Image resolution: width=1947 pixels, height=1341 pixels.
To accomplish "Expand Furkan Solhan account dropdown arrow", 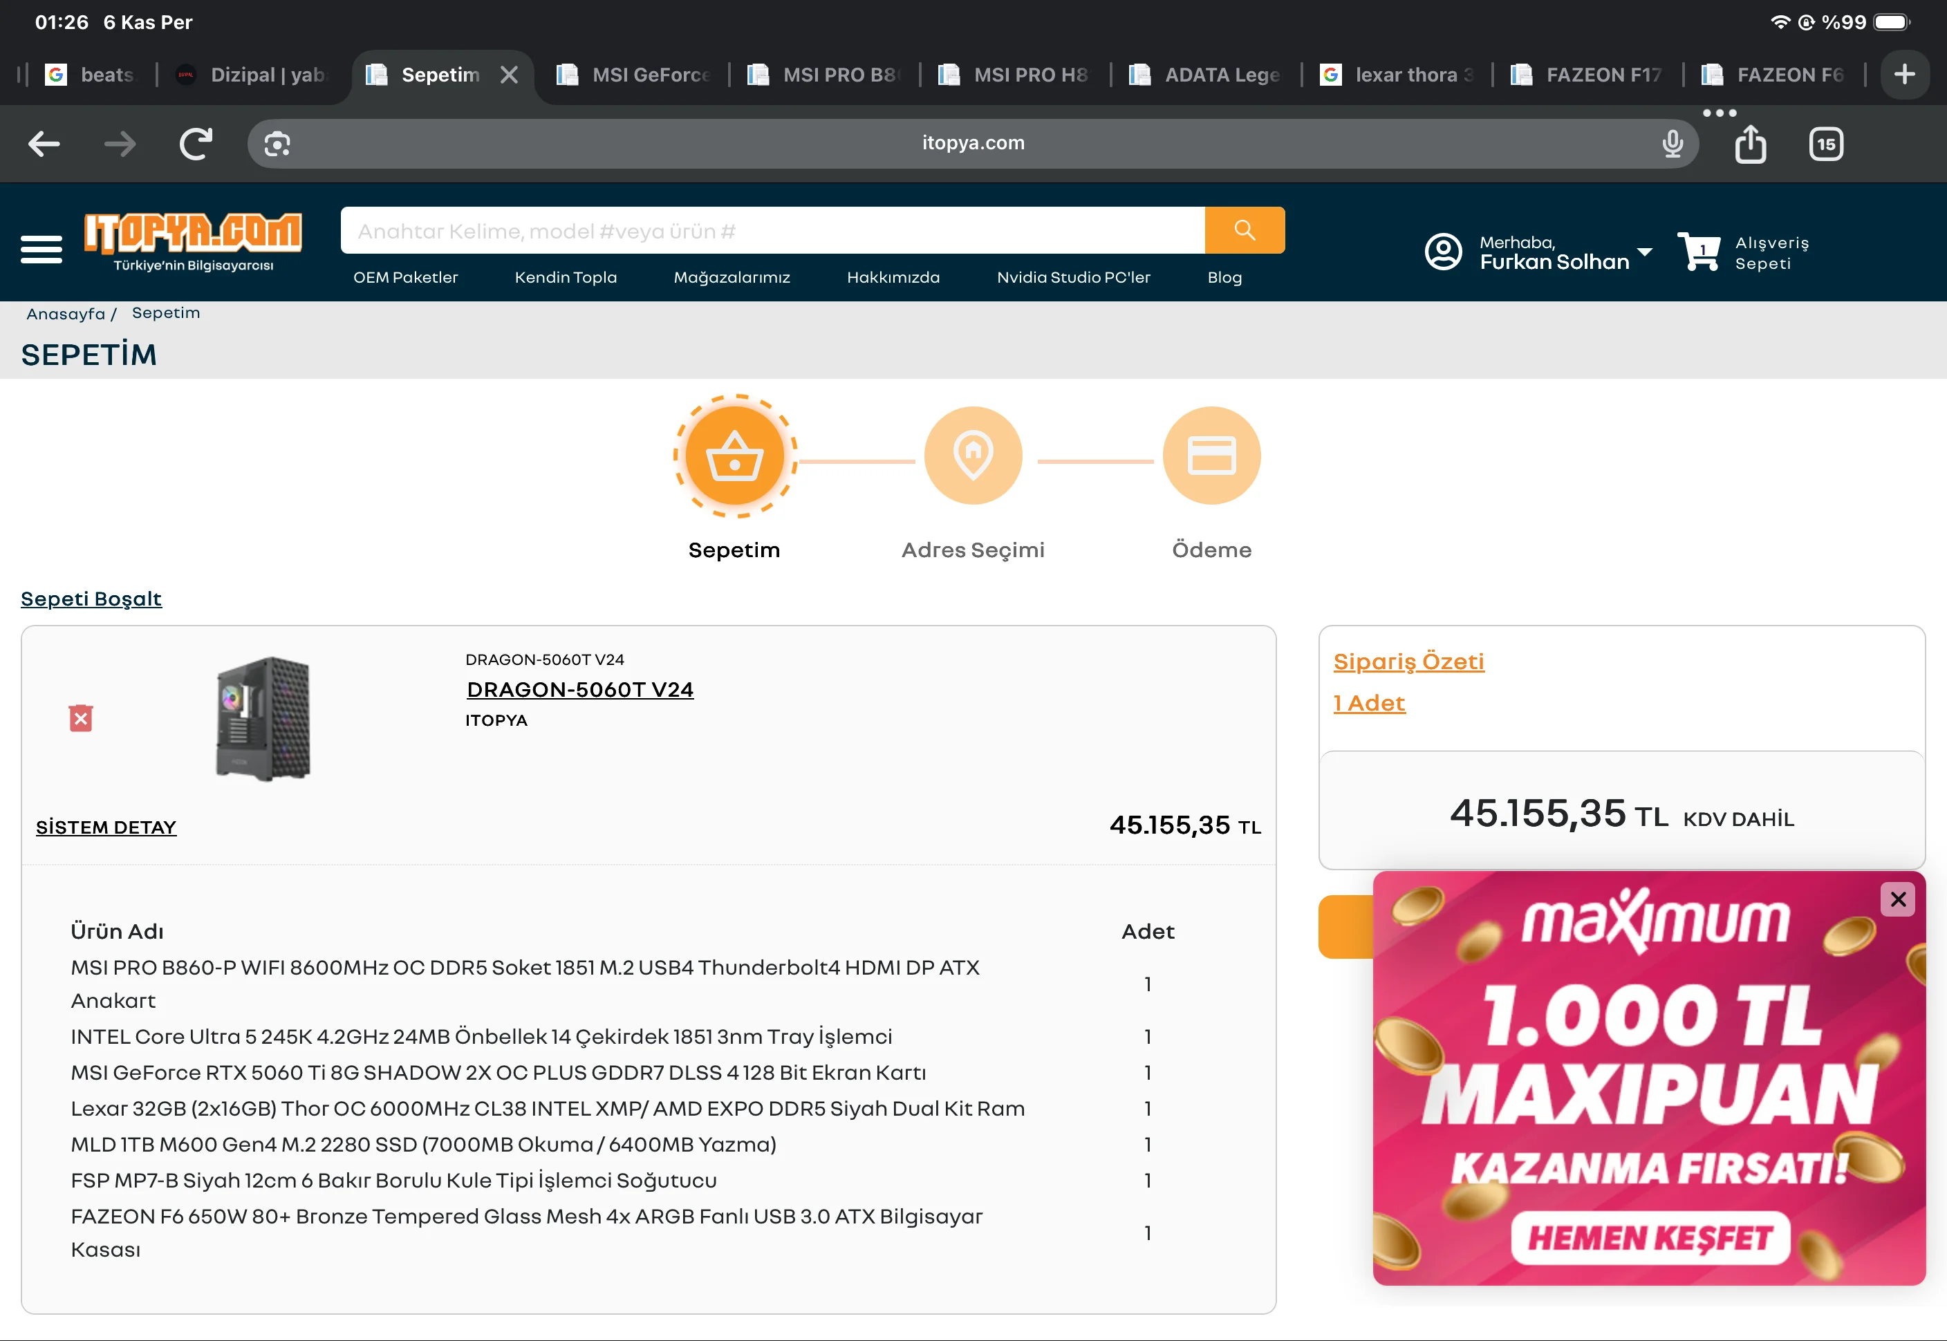I will click(x=1644, y=252).
